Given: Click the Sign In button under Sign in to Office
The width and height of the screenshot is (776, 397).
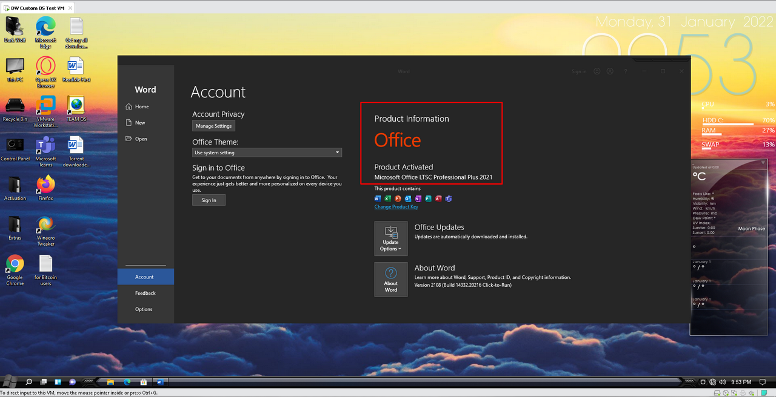Looking at the screenshot, I should 209,200.
